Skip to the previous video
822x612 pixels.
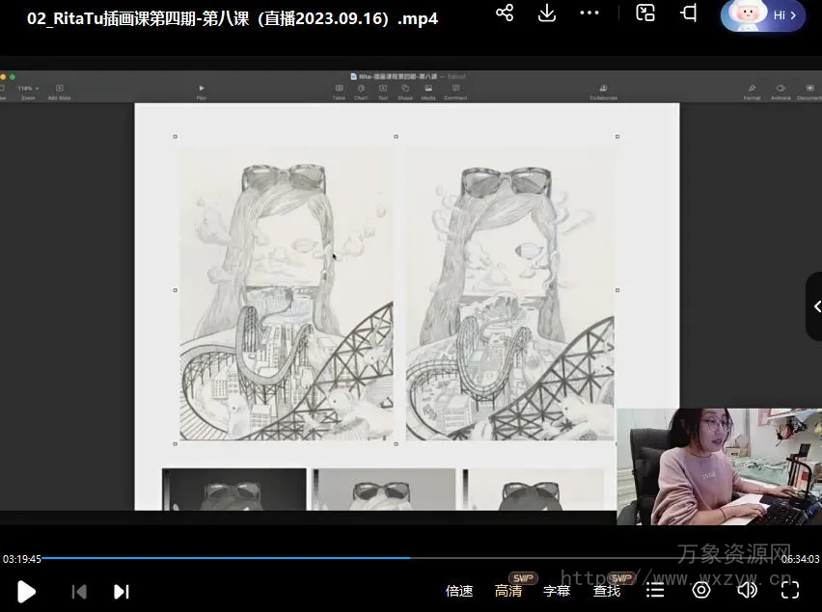[x=79, y=591]
